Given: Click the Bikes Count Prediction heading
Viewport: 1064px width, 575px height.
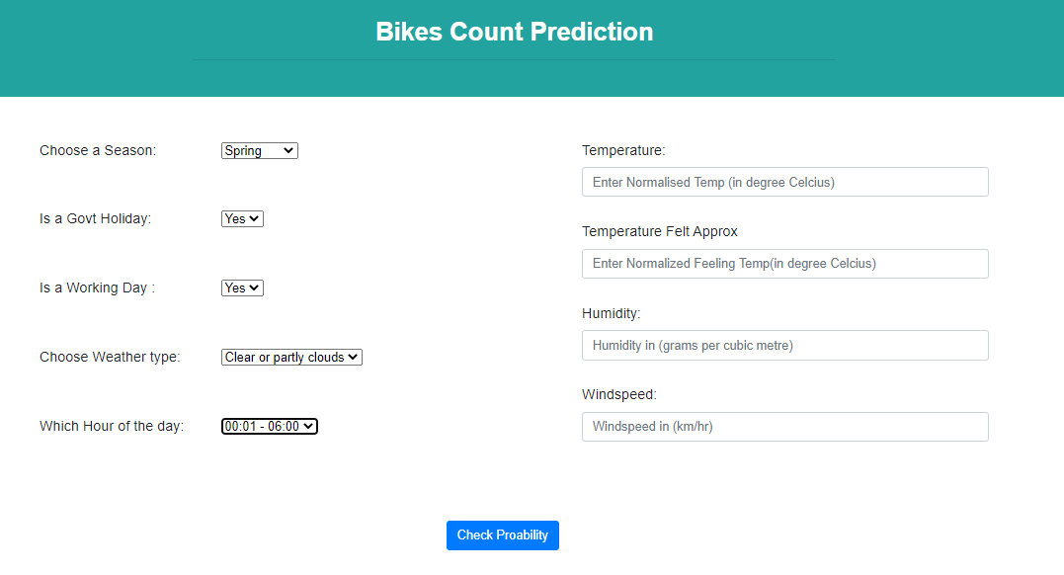Looking at the screenshot, I should 514,32.
